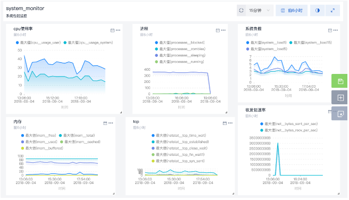Click net_bytes_sent_per_sec legend color dot
349x200 pixels.
262,124
